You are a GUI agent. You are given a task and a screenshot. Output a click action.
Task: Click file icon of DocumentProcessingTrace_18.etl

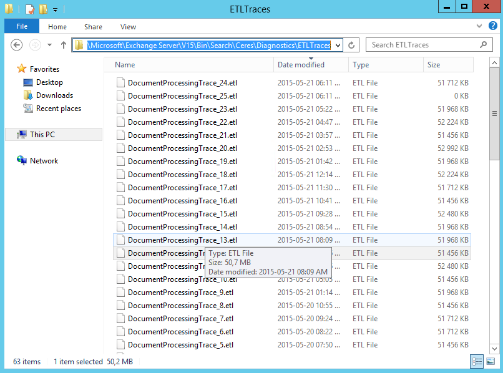[x=120, y=175]
